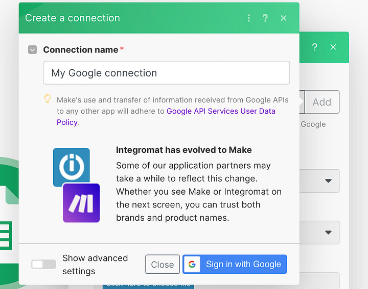
Task: Toggle Show advanced settings switch
Action: click(x=43, y=265)
